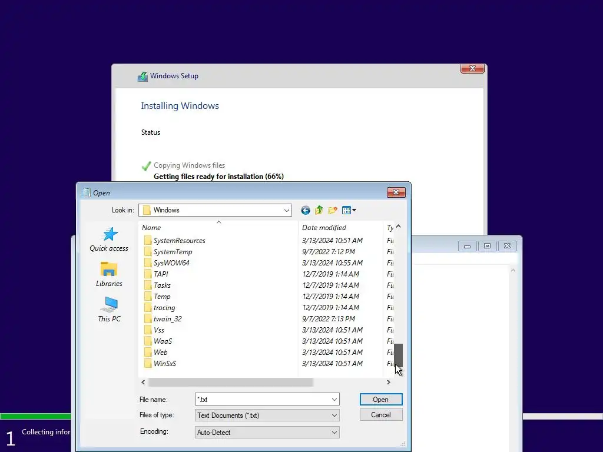Create a new folder via toolbar icon
The height and width of the screenshot is (452, 603).
333,210
